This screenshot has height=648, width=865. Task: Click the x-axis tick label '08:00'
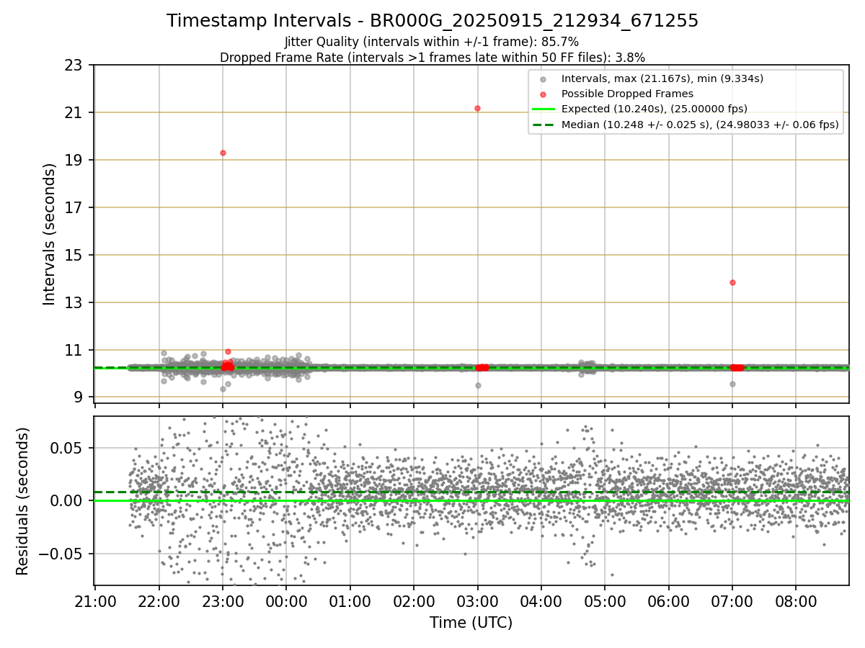point(796,601)
